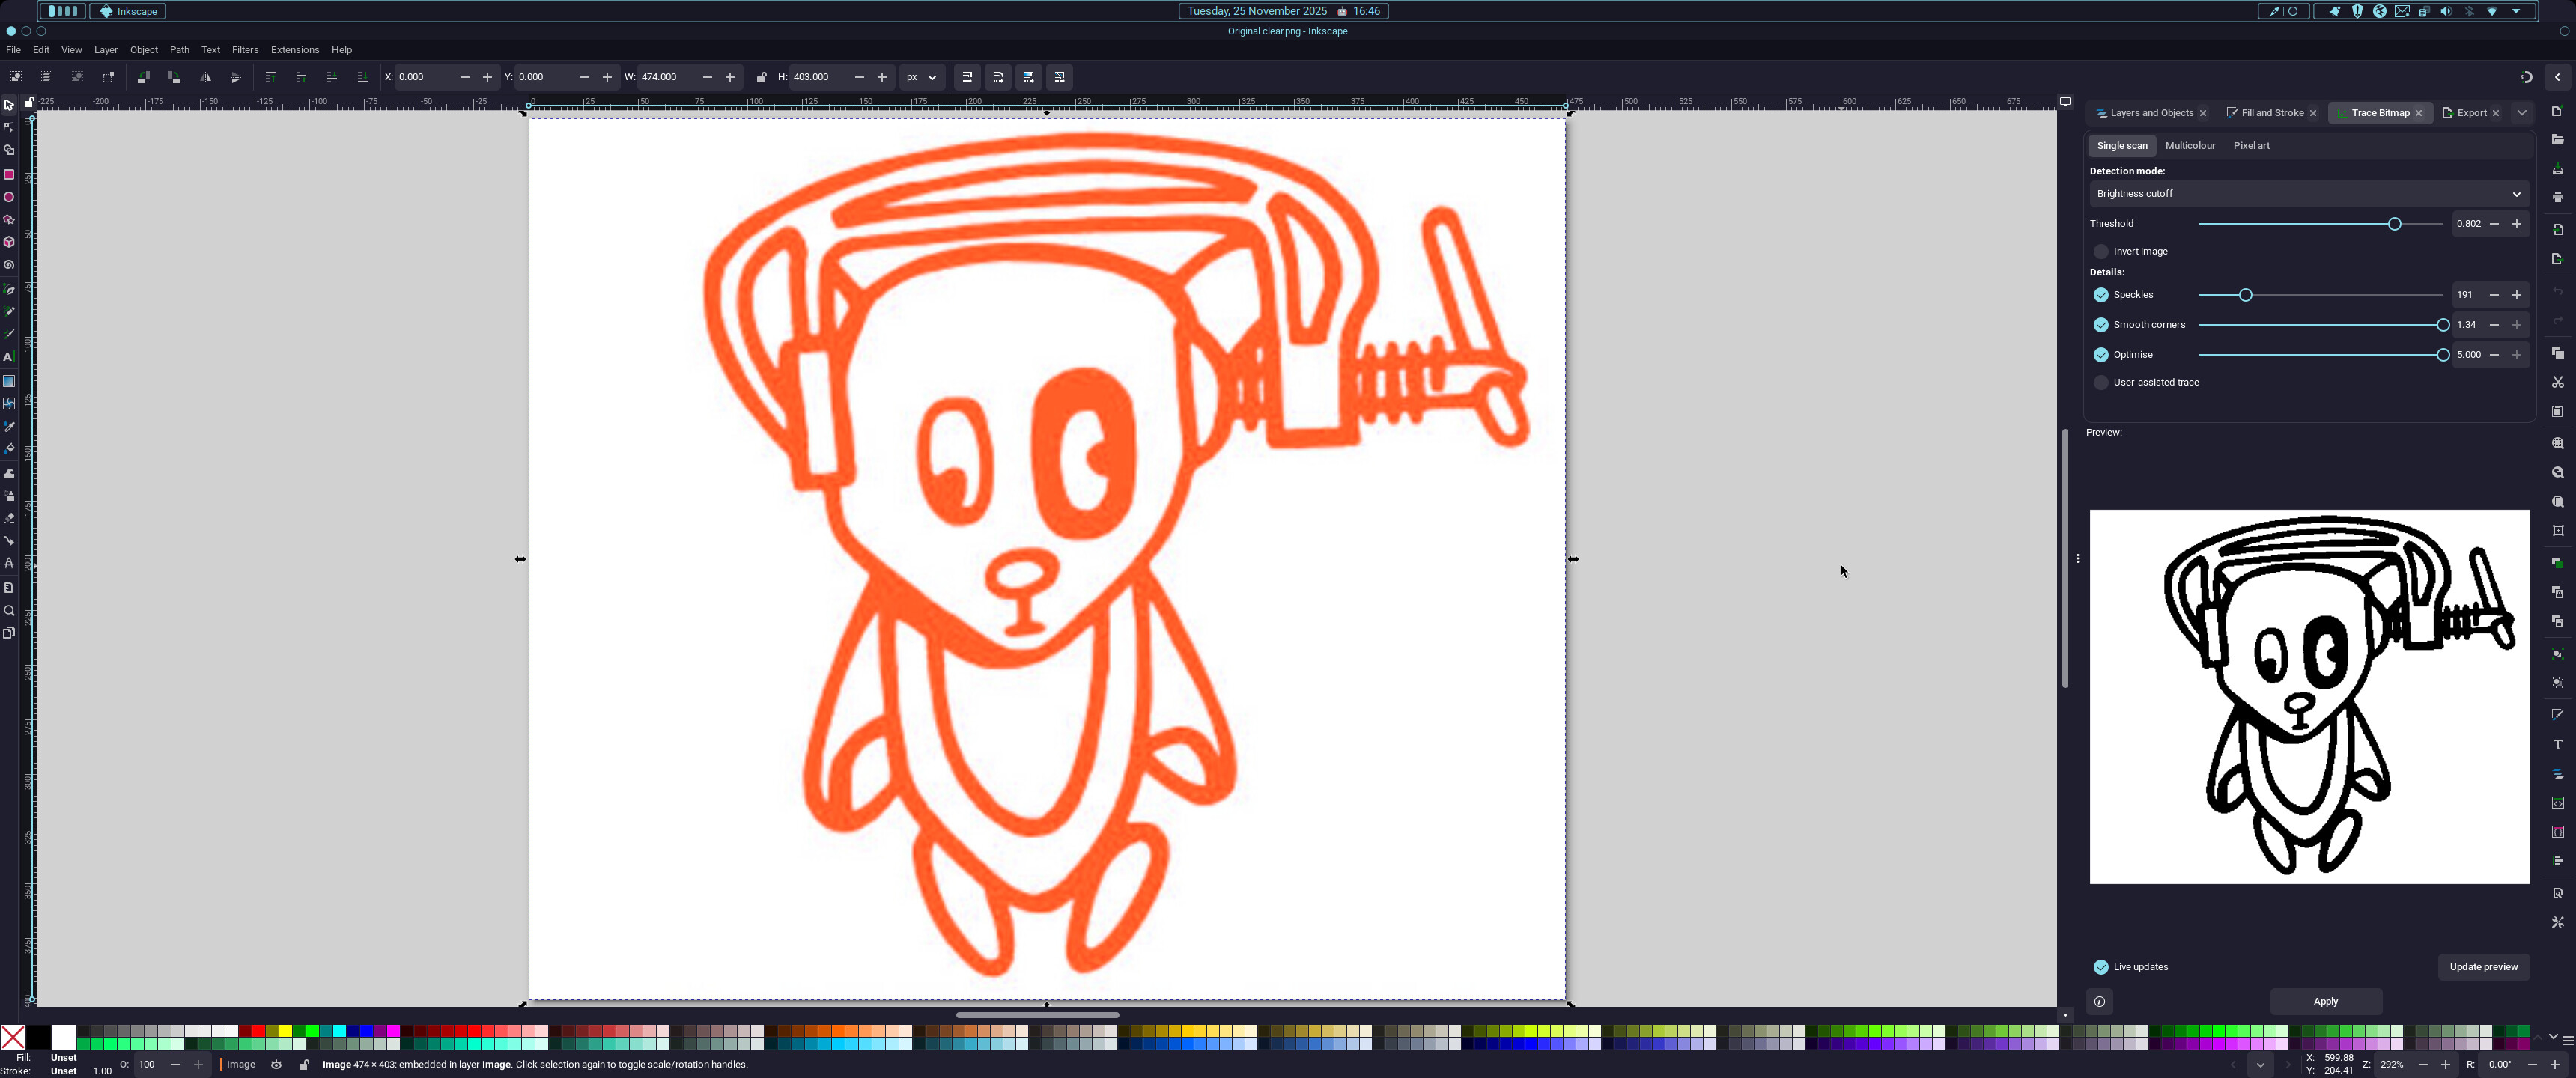Select the Rectangle tool
The width and height of the screenshot is (2576, 1078).
(9, 174)
